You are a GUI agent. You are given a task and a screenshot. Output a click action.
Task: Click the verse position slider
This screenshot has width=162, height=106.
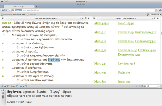coord(6,15)
